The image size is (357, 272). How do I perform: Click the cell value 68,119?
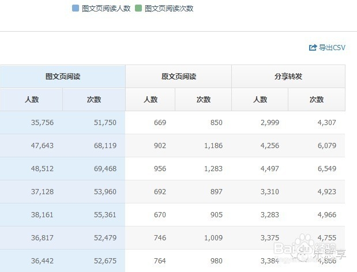(105, 146)
